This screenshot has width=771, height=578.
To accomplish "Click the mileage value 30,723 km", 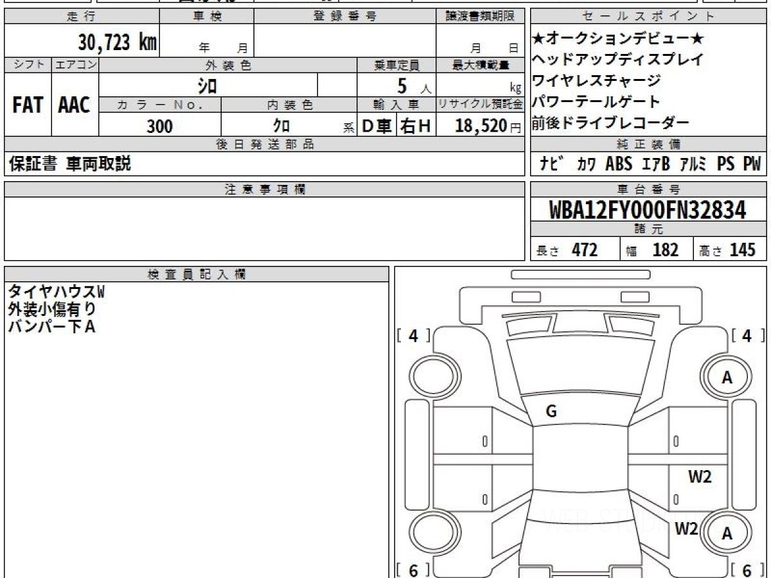I will coord(118,42).
